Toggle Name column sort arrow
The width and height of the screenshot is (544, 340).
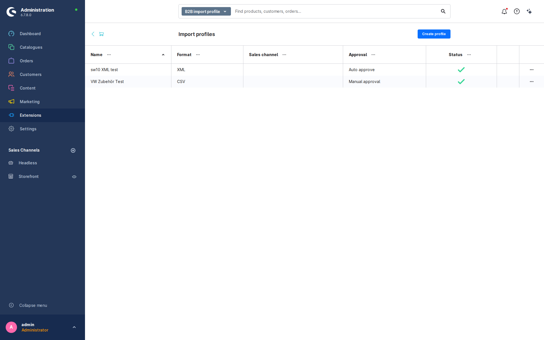click(x=163, y=55)
